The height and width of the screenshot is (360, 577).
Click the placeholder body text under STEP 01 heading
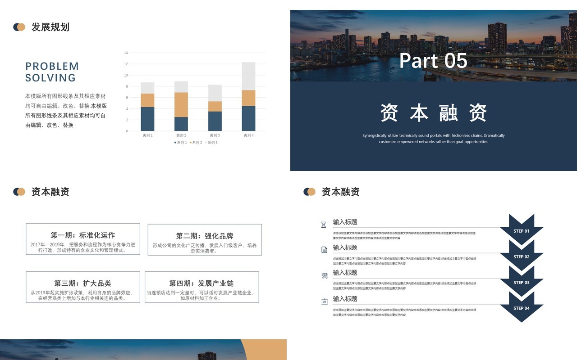pyautogui.click(x=404, y=235)
